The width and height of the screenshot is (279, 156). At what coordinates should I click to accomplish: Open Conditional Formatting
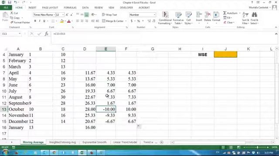click(x=165, y=18)
